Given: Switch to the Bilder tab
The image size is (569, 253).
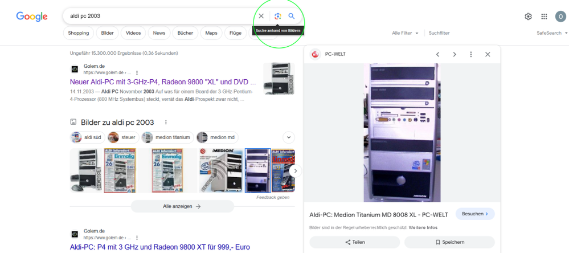Looking at the screenshot, I should 107,33.
